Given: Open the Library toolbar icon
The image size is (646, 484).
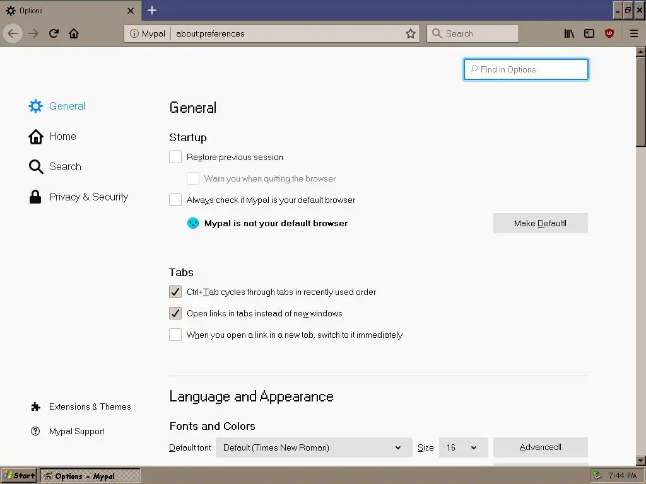Looking at the screenshot, I should click(x=569, y=33).
